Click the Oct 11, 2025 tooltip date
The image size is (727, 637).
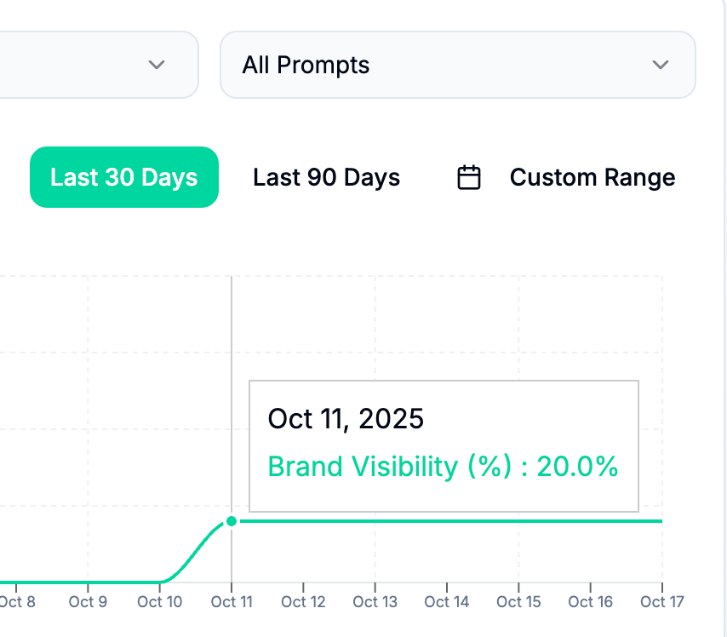coord(346,419)
